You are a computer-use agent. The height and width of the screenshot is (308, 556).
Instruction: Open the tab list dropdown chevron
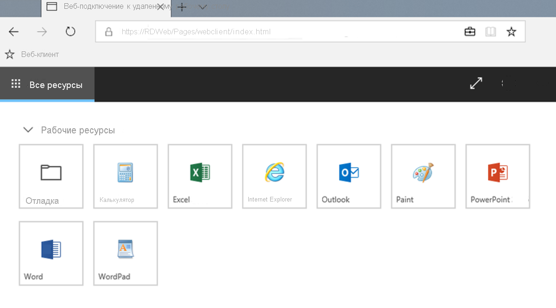tap(203, 7)
